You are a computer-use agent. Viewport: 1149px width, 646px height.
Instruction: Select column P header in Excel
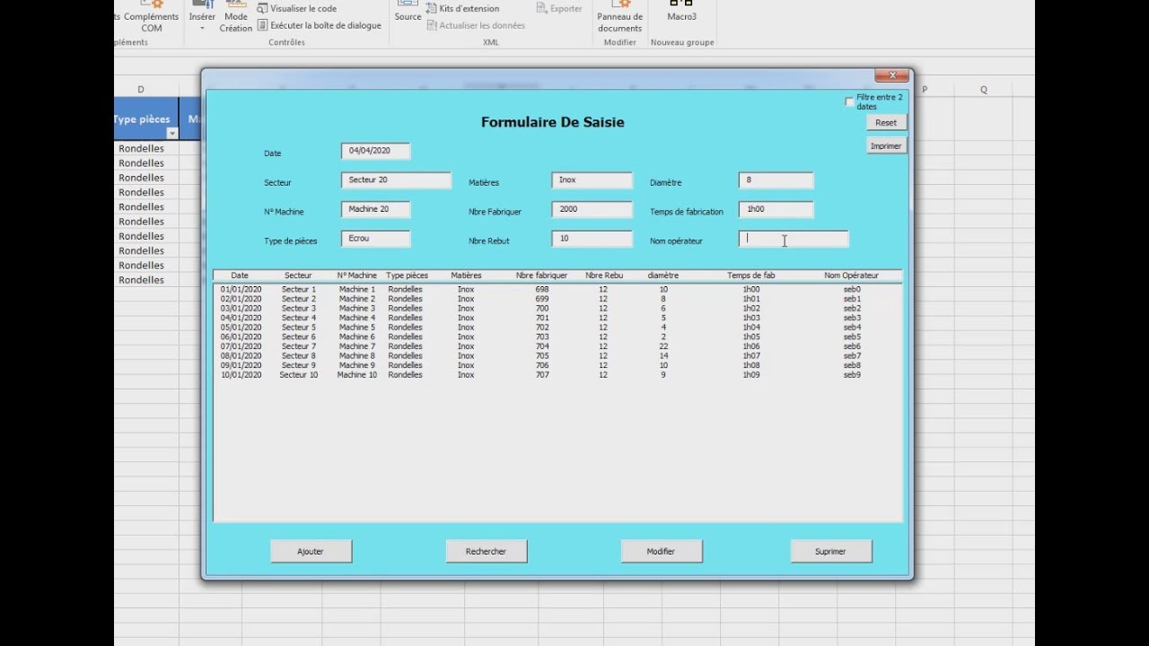click(x=925, y=90)
